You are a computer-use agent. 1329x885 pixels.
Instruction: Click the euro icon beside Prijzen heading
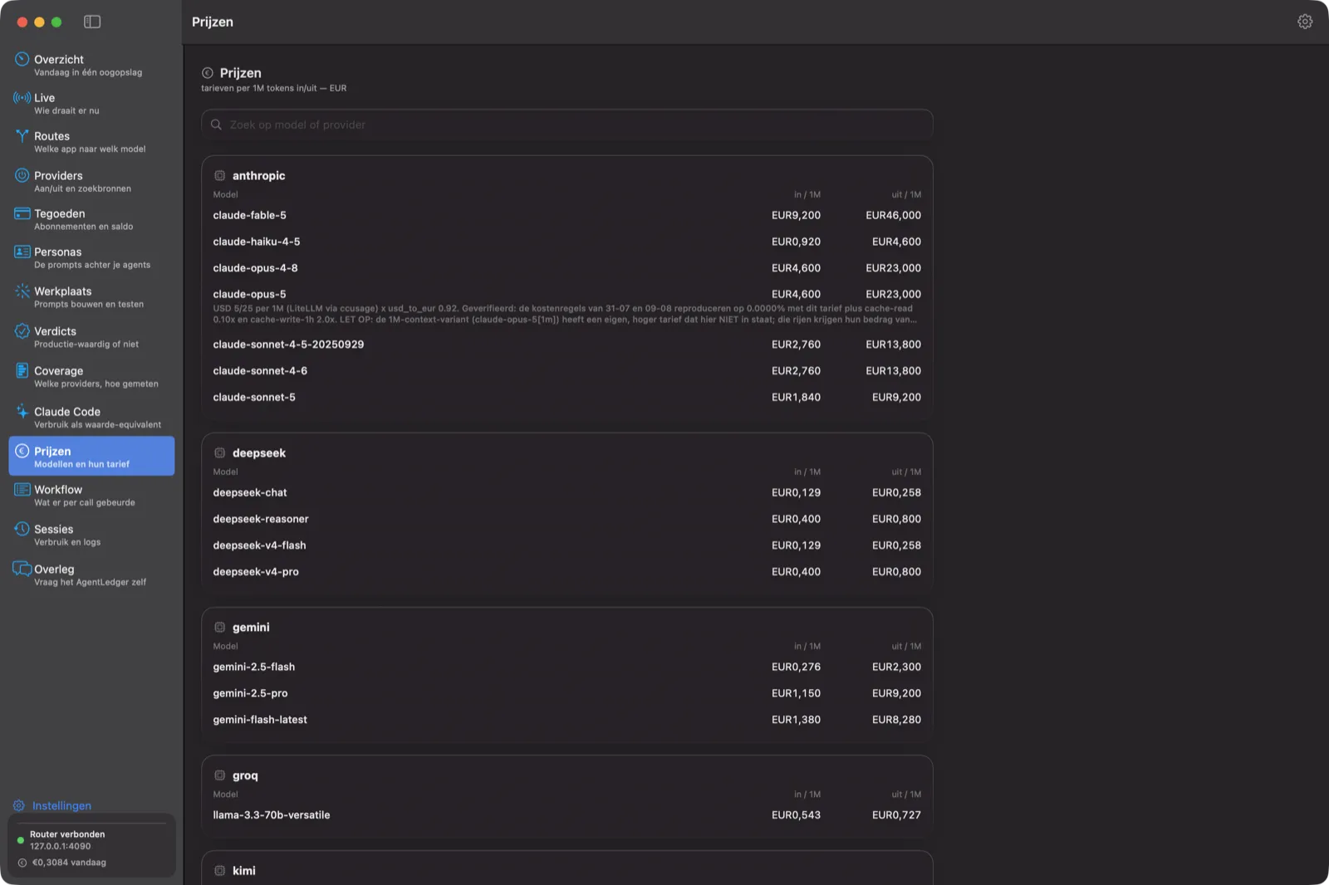coord(208,73)
